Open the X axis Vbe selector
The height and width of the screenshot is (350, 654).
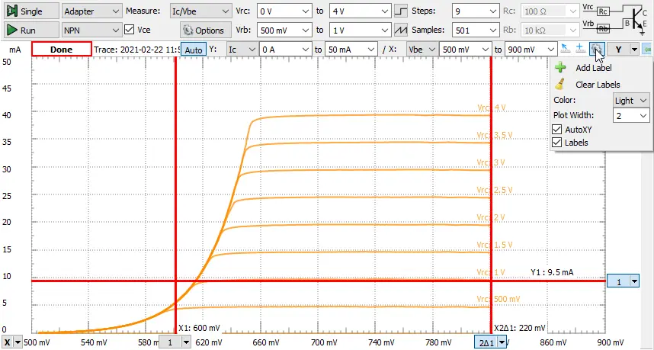[422, 50]
